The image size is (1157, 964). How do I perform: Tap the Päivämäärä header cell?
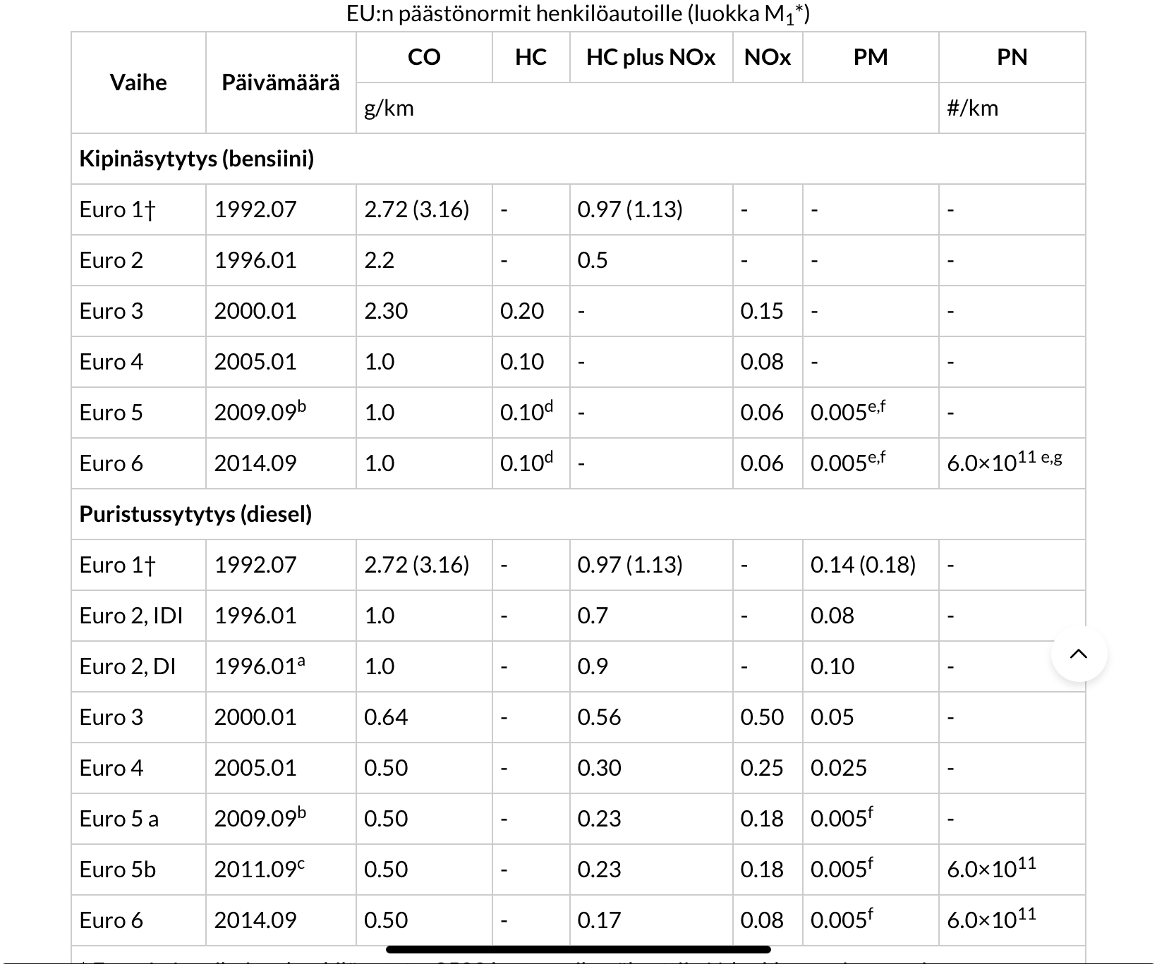[x=281, y=83]
